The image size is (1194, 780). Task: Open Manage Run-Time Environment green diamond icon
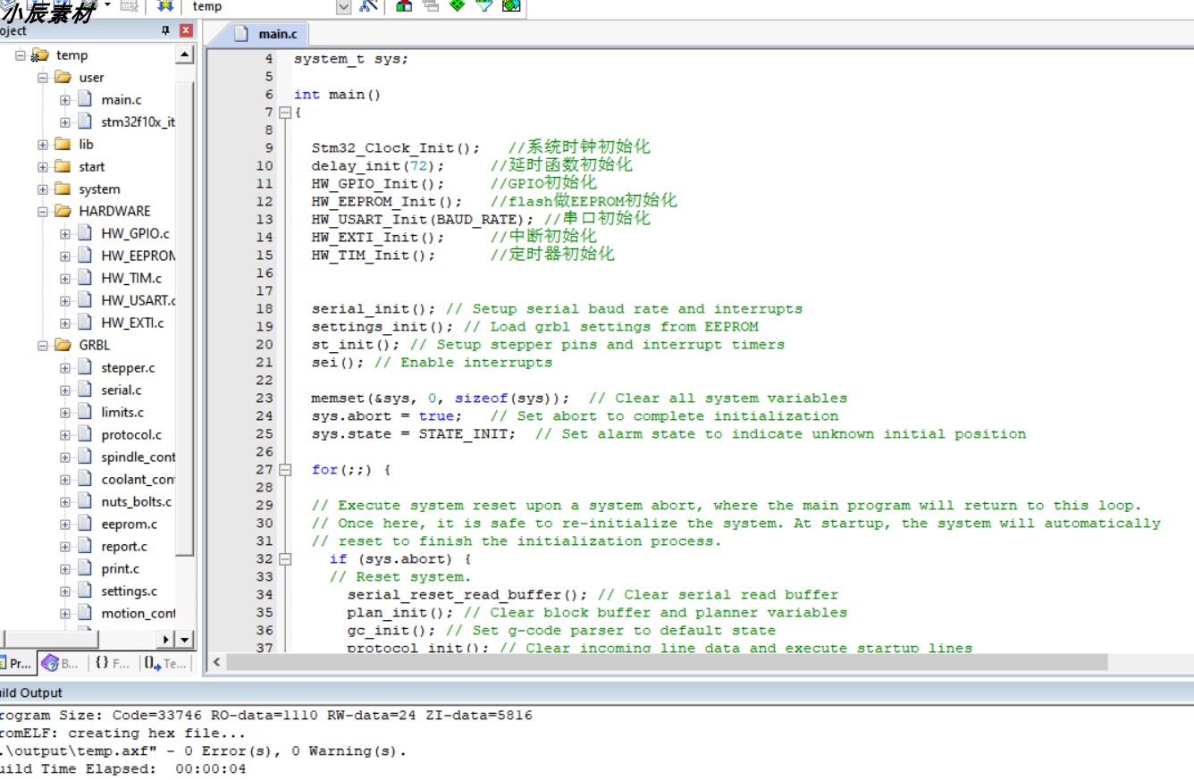pyautogui.click(x=458, y=5)
